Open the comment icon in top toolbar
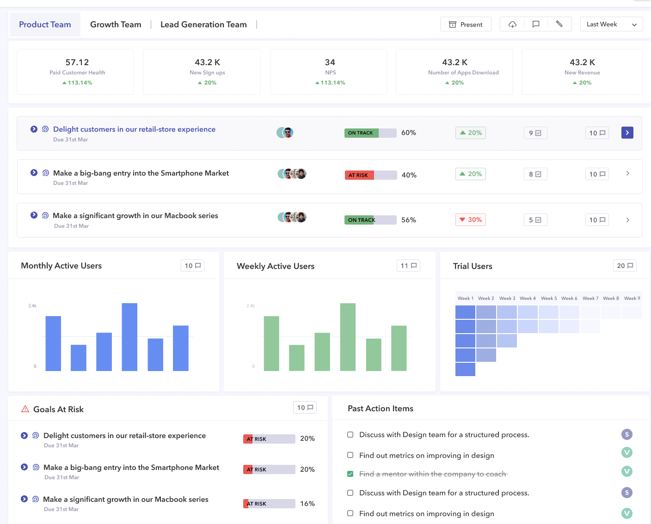Viewport: 651px width, 524px height. tap(536, 24)
